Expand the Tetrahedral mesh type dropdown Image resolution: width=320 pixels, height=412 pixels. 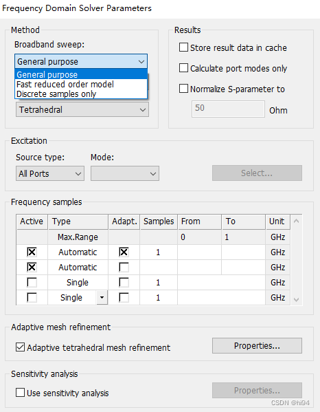click(82, 109)
